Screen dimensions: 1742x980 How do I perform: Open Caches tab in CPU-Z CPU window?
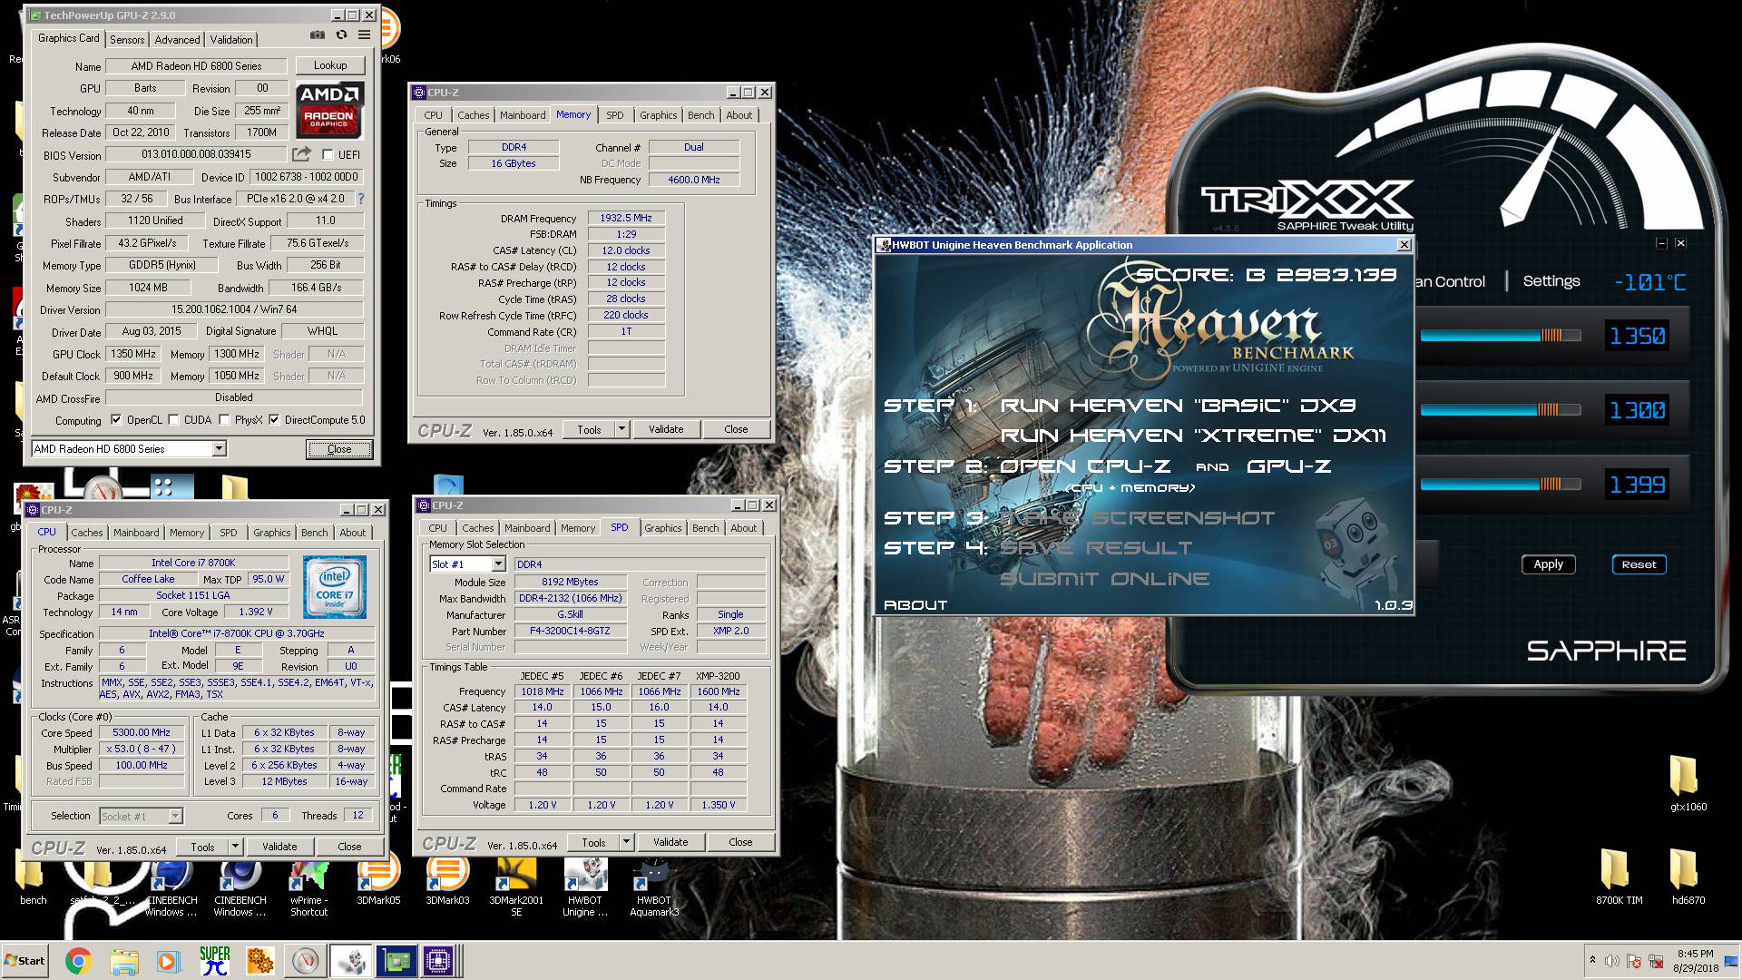point(87,533)
